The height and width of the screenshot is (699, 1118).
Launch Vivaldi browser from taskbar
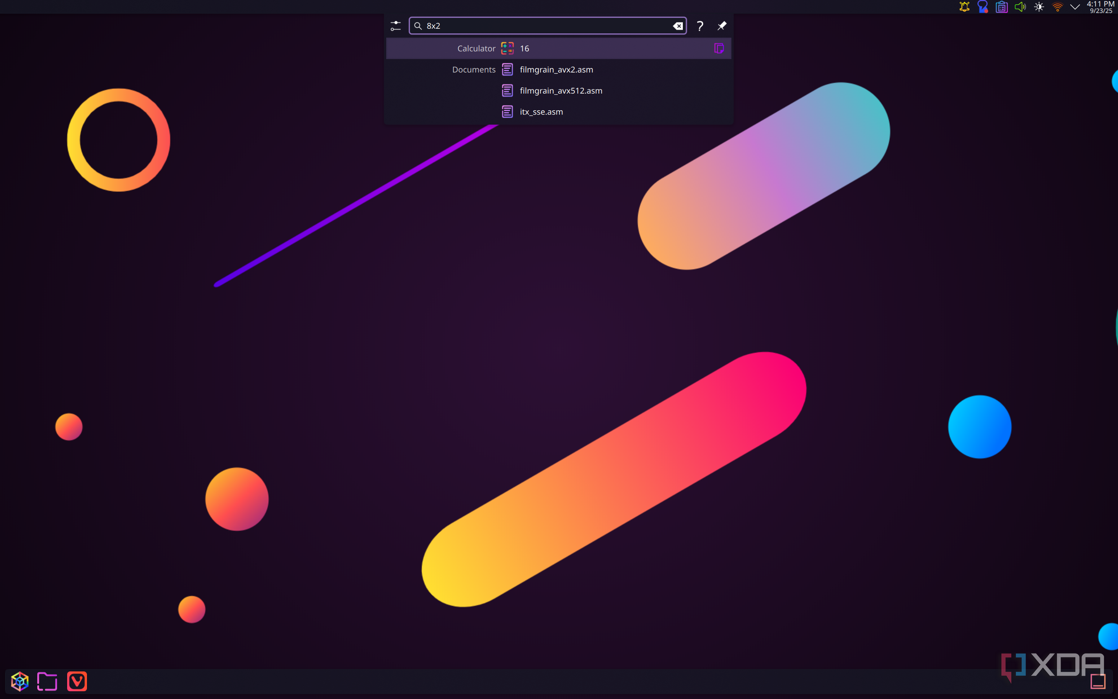(x=77, y=681)
